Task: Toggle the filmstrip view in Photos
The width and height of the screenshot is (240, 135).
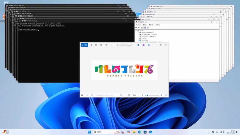Action: (82, 95)
